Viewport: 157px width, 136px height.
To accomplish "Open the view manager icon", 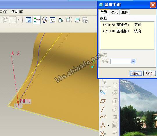I will click(x=85, y=20).
